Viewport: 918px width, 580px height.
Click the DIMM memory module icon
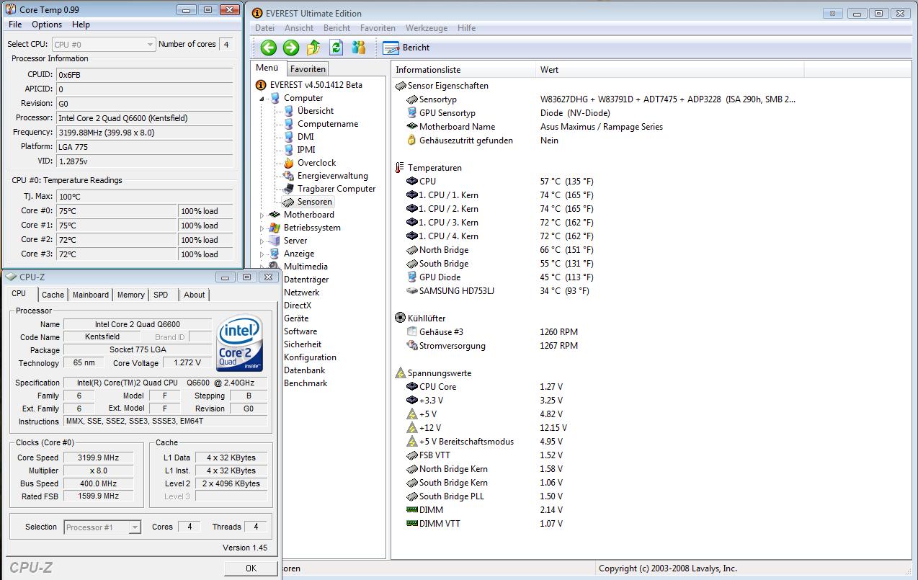point(412,510)
